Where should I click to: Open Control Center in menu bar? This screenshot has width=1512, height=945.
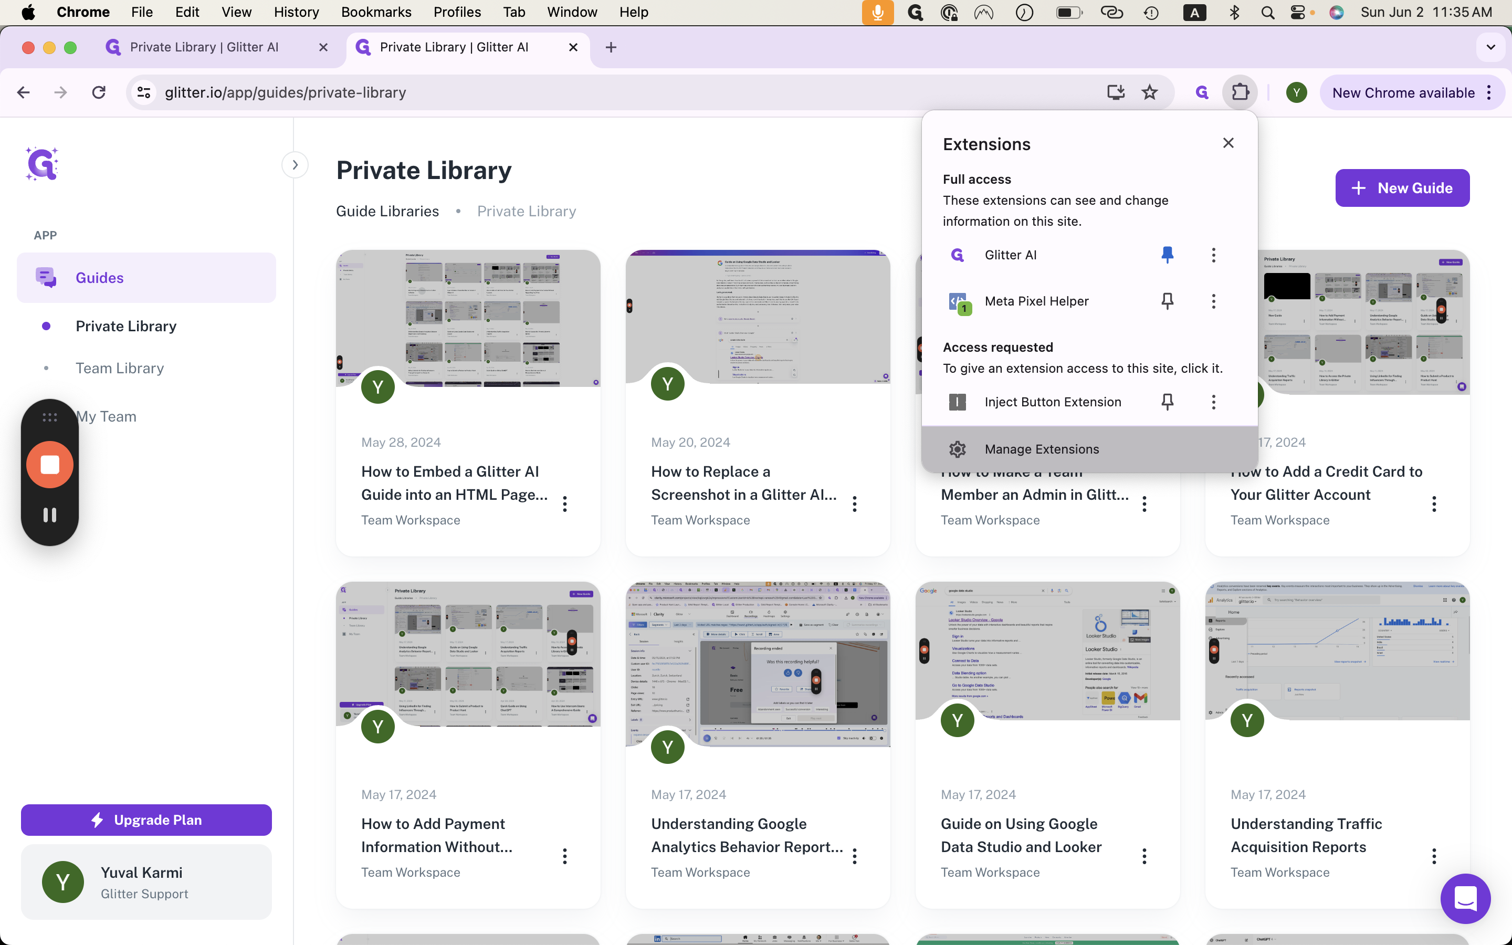click(x=1298, y=12)
